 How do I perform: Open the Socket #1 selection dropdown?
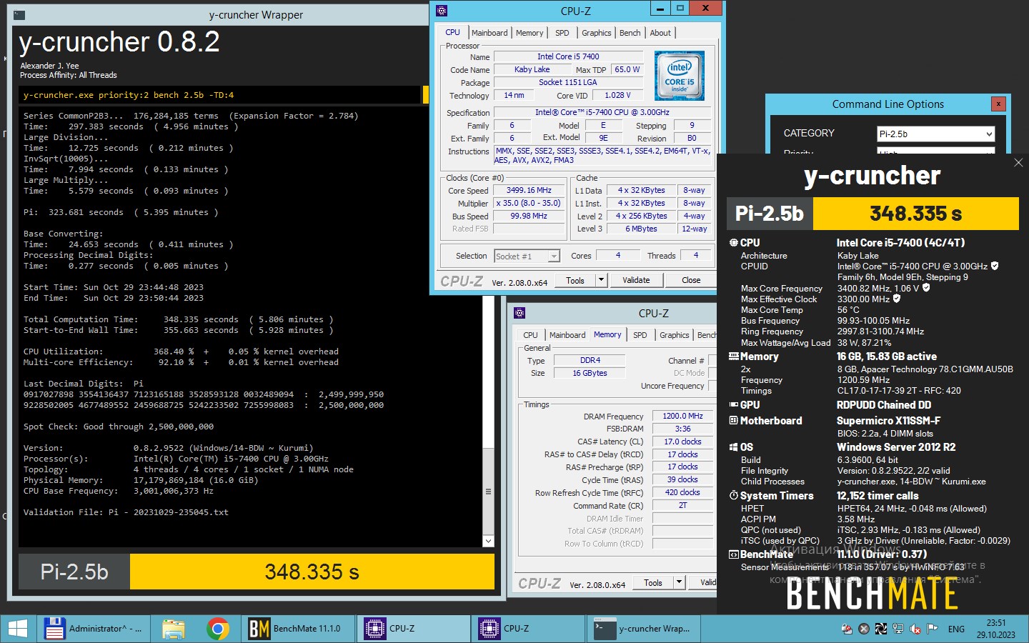click(527, 256)
